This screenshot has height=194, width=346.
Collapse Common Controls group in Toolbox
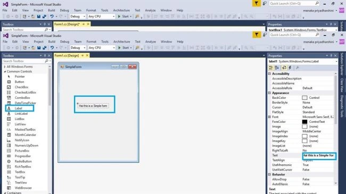[5, 72]
